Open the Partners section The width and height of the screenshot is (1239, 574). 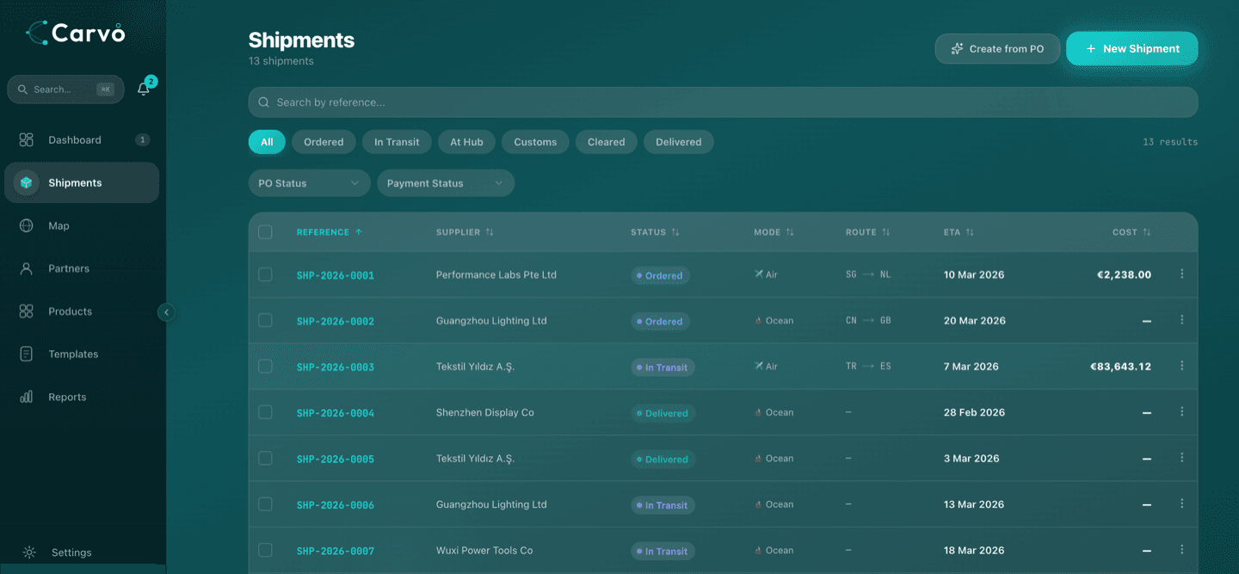point(70,268)
